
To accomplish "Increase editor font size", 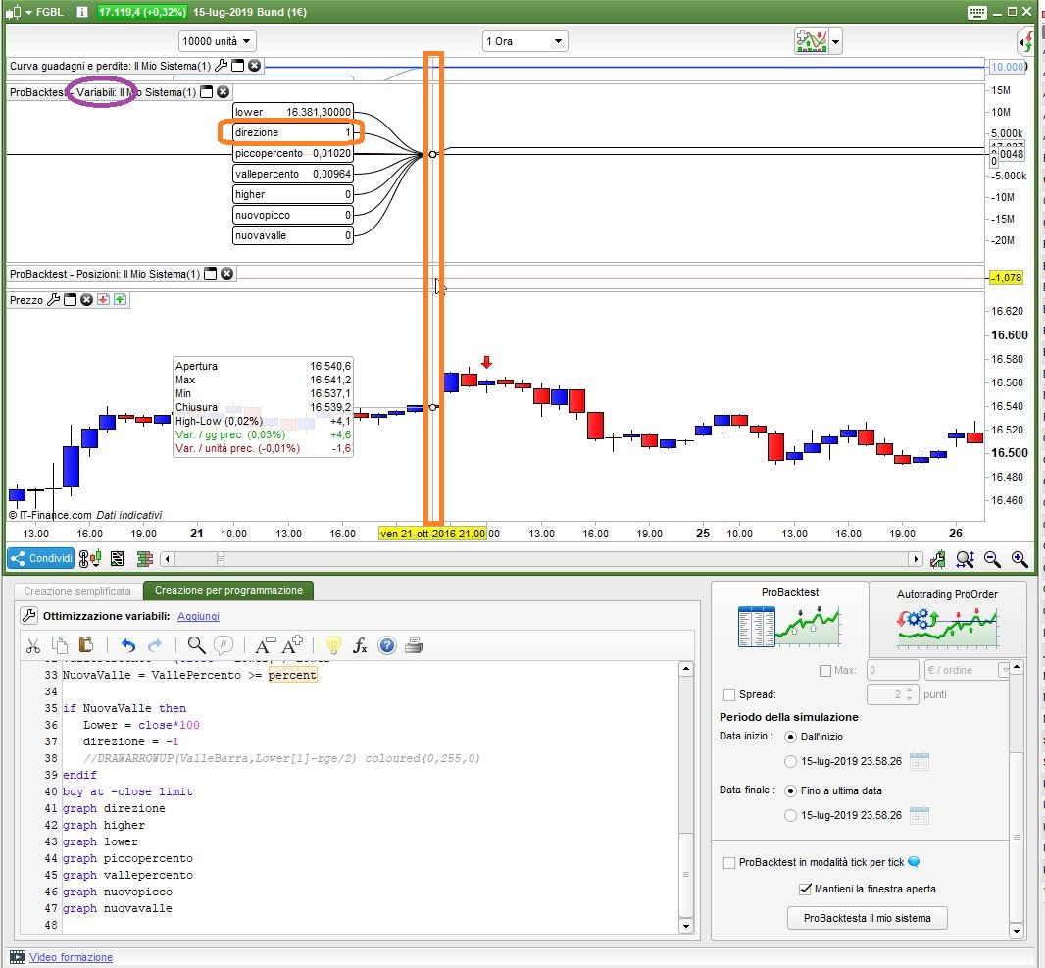I will (x=291, y=645).
